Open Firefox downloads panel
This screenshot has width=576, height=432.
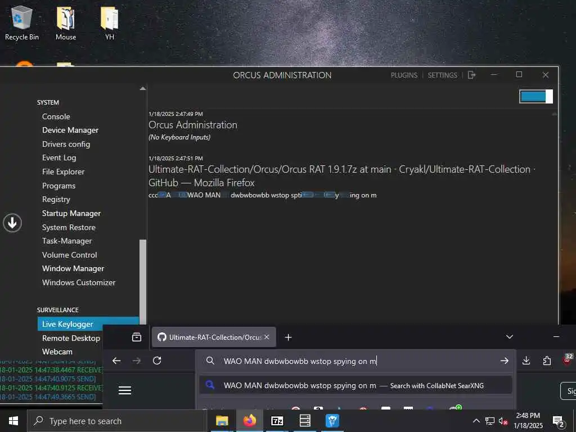[526, 361]
